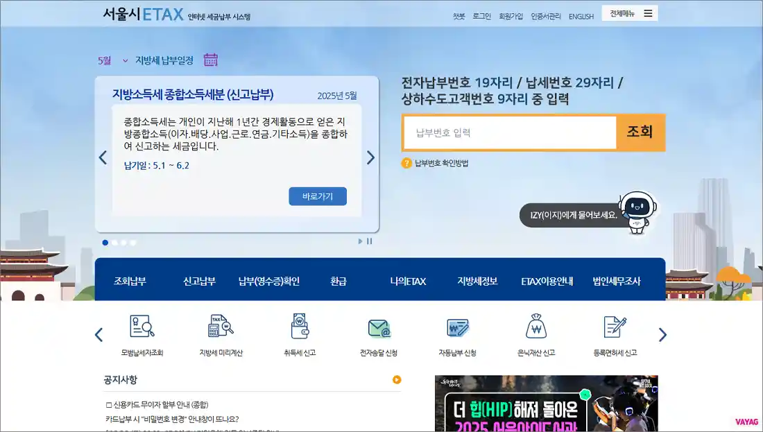Select the third carousel indicator dot
This screenshot has height=432, width=763.
tap(123, 243)
